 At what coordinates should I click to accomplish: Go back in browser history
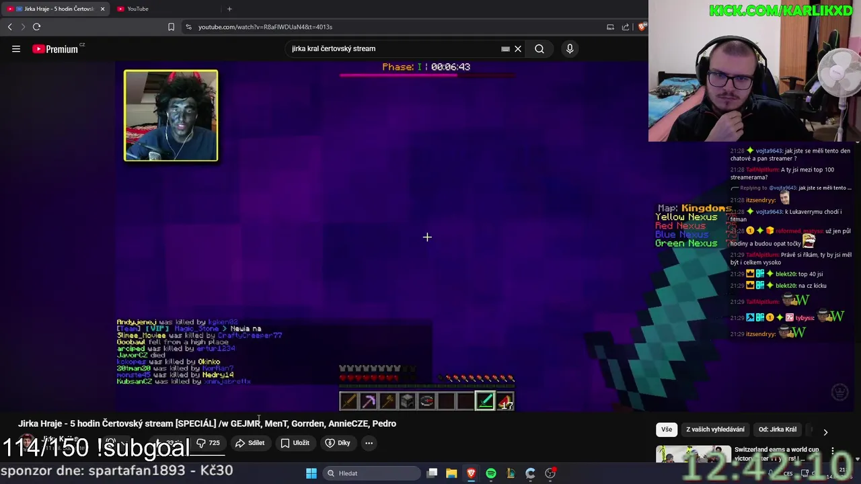click(x=9, y=27)
